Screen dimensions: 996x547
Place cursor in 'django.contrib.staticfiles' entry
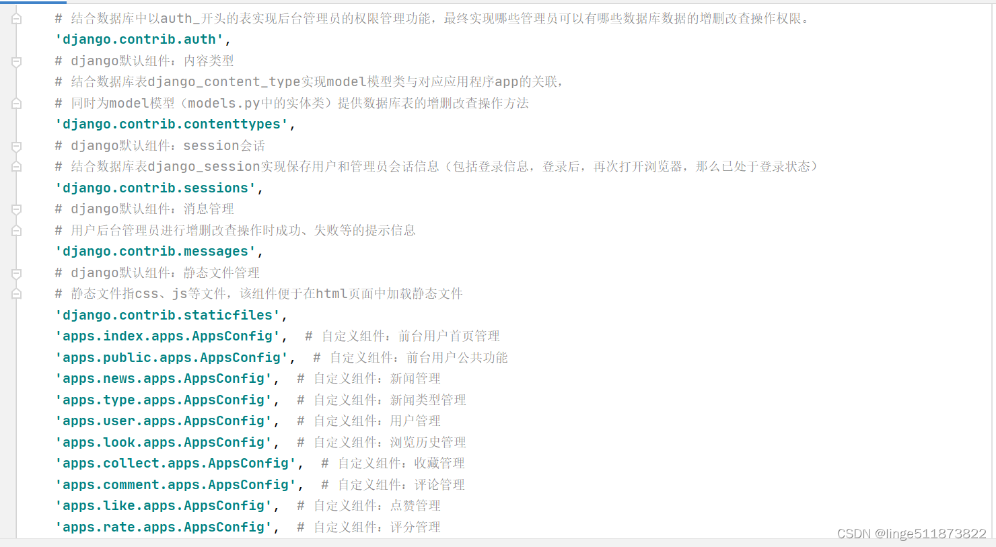(x=168, y=316)
